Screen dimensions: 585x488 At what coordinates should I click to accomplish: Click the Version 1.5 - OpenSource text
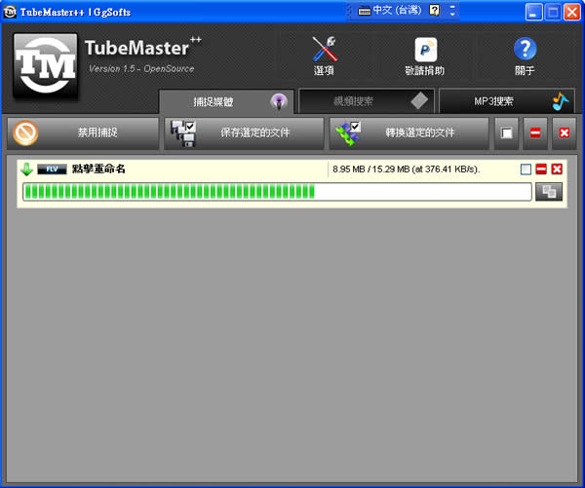(141, 68)
